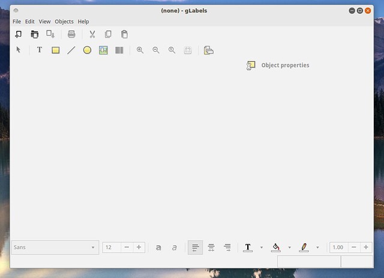
Task: Select the Box rectangle tool
Action: pyautogui.click(x=55, y=50)
